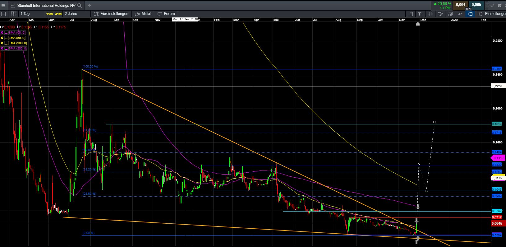Select the text annotation tool

pyautogui.click(x=421, y=14)
